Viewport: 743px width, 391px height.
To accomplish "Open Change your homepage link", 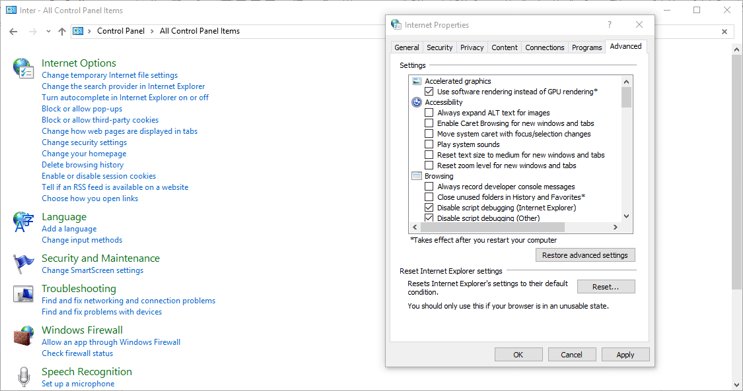I will [x=84, y=154].
